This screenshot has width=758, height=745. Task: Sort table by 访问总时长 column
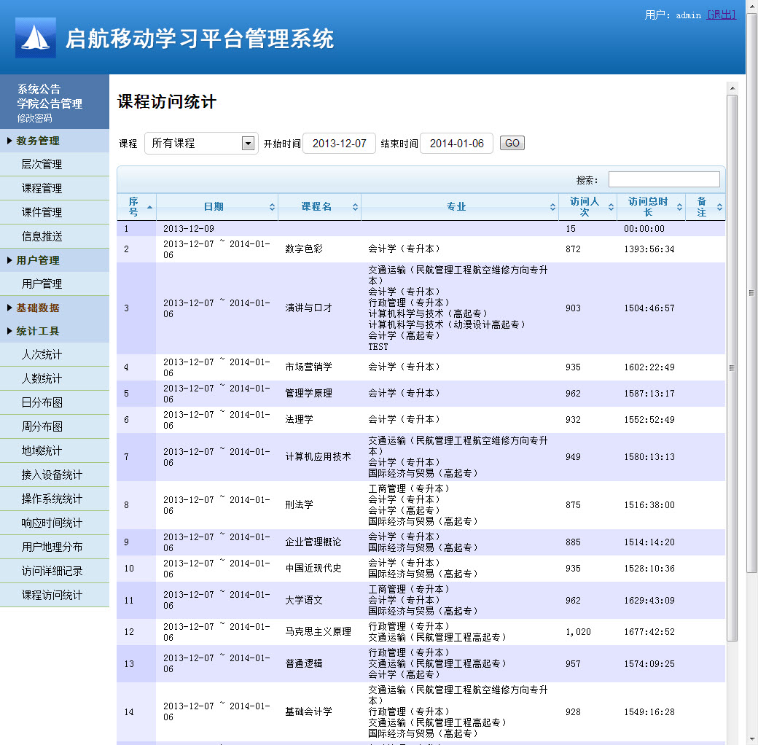648,207
